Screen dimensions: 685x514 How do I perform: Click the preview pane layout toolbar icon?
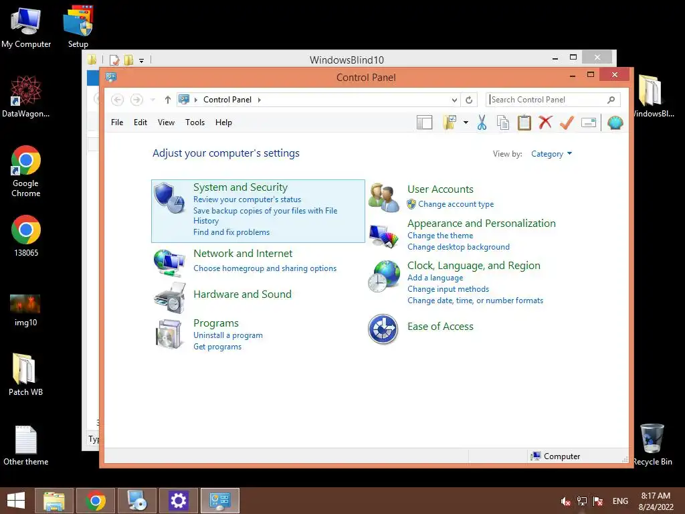click(424, 123)
